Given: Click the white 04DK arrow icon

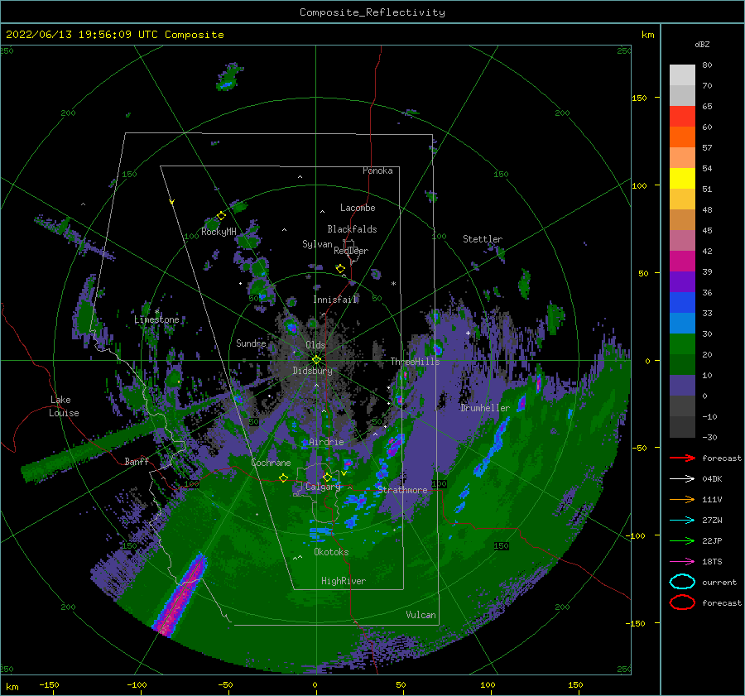Looking at the screenshot, I should point(682,478).
